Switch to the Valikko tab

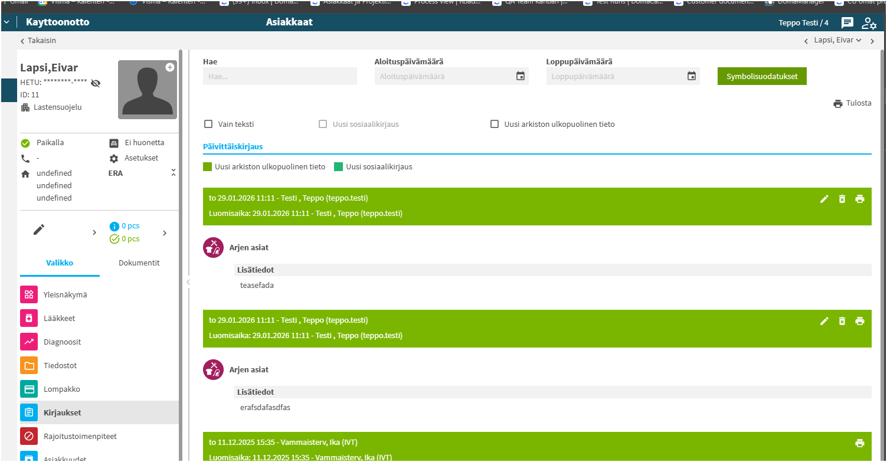pos(60,263)
